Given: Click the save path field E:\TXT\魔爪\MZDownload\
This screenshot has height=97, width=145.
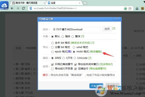Looking at the screenshot, I should 77,29.
